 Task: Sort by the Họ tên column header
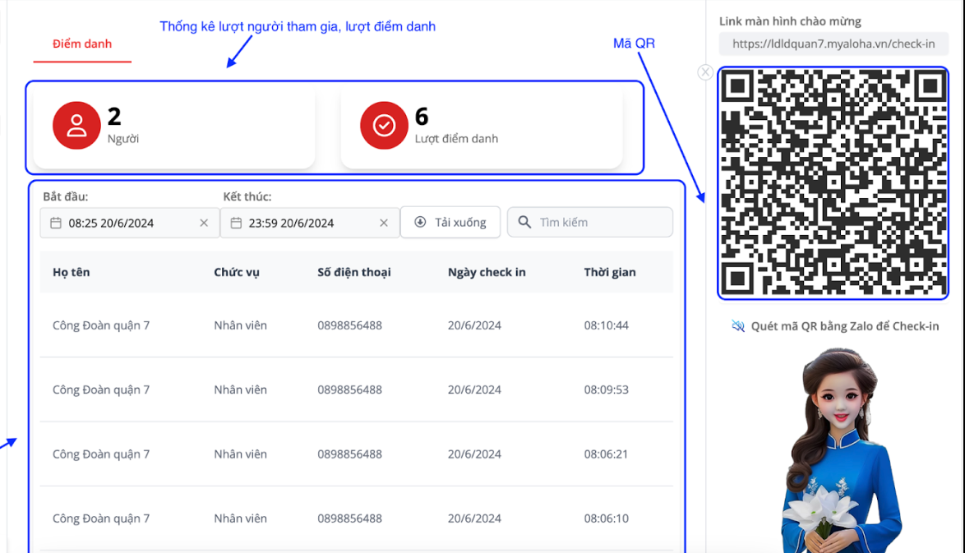[x=72, y=272]
